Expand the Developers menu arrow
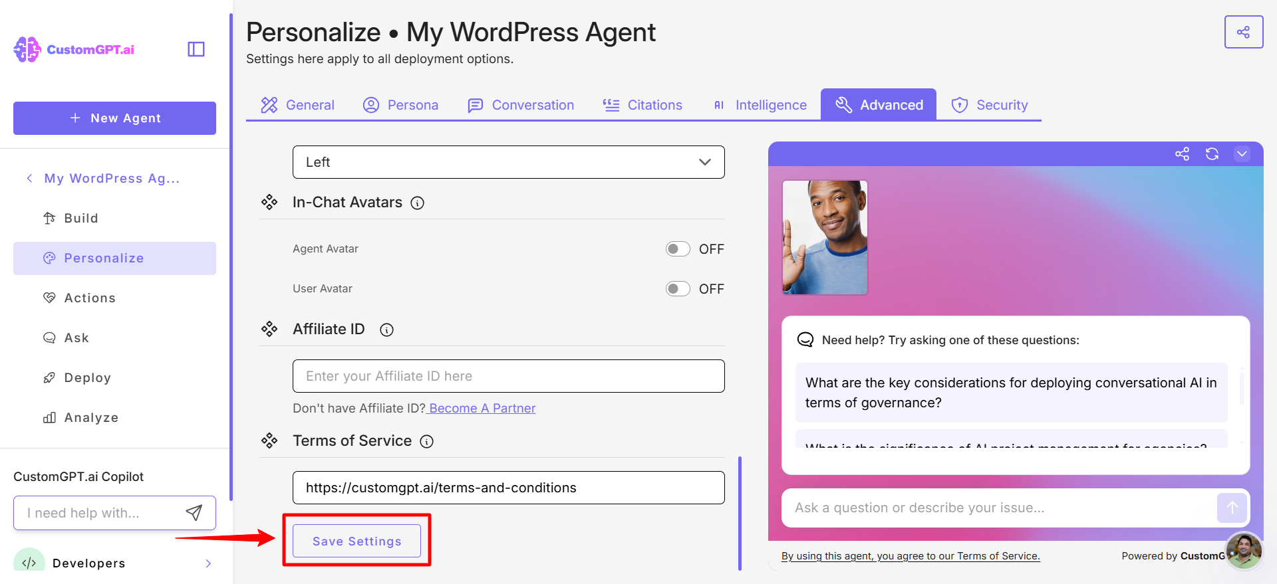Viewport: 1277px width, 584px height. [x=208, y=563]
